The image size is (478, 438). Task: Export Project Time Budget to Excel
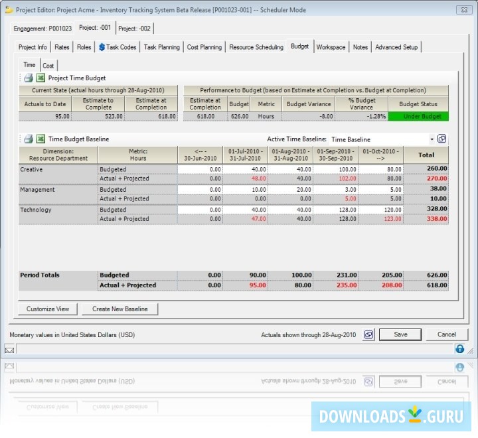(x=40, y=78)
